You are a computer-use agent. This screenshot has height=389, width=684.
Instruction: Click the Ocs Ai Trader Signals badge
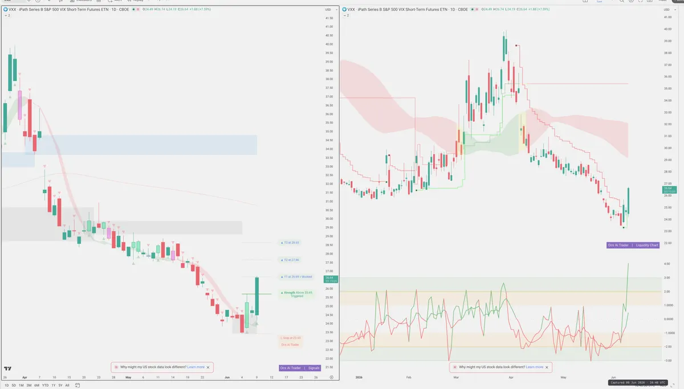[300, 368]
